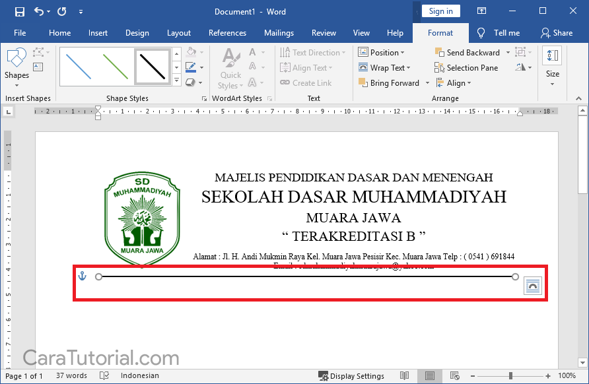Screen dimensions: 589x384
Task: Apply the blue line shape style
Action: click(x=78, y=67)
